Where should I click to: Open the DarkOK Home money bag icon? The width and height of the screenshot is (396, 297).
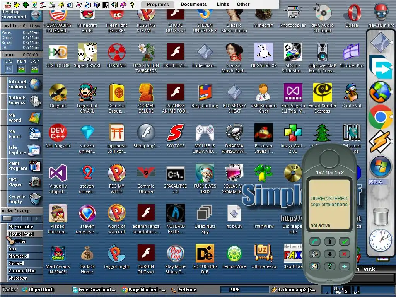[87, 254]
